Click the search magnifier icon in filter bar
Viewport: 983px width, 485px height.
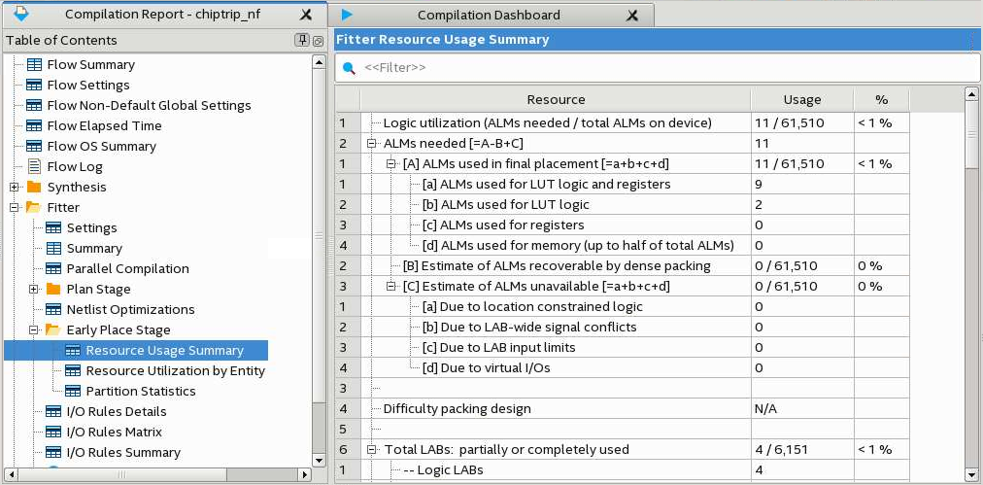[x=349, y=67]
